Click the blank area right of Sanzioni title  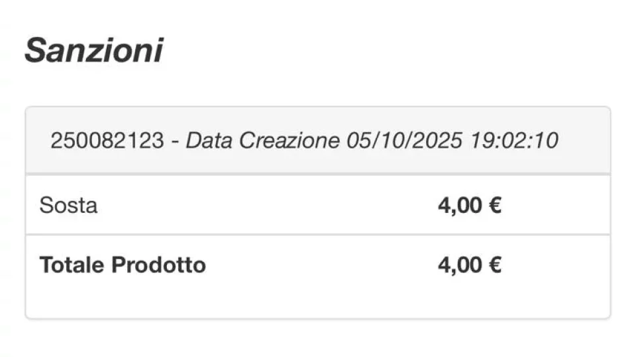click(397, 51)
